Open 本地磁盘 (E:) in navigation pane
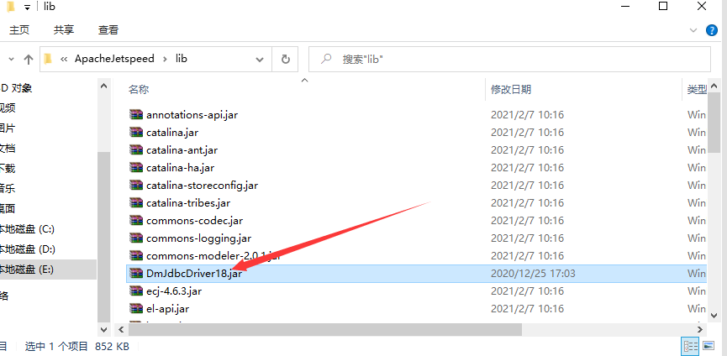727x356 pixels. (26, 270)
